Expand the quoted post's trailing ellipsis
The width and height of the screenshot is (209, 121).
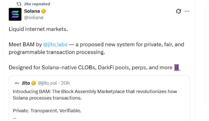click(14, 118)
